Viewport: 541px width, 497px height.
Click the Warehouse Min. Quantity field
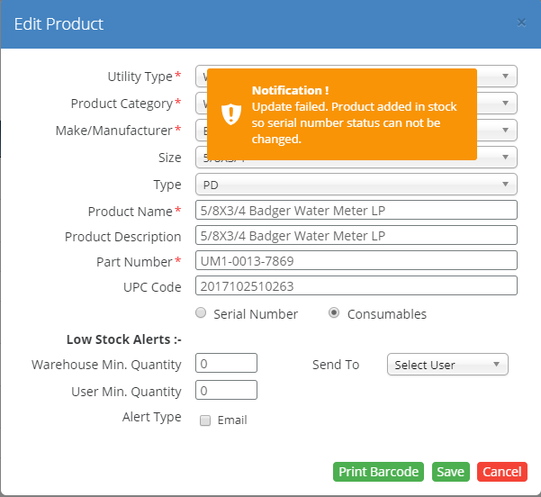(227, 364)
